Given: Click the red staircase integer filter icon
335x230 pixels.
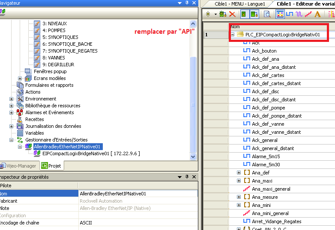Looking at the screenshot, I should click(308, 14).
